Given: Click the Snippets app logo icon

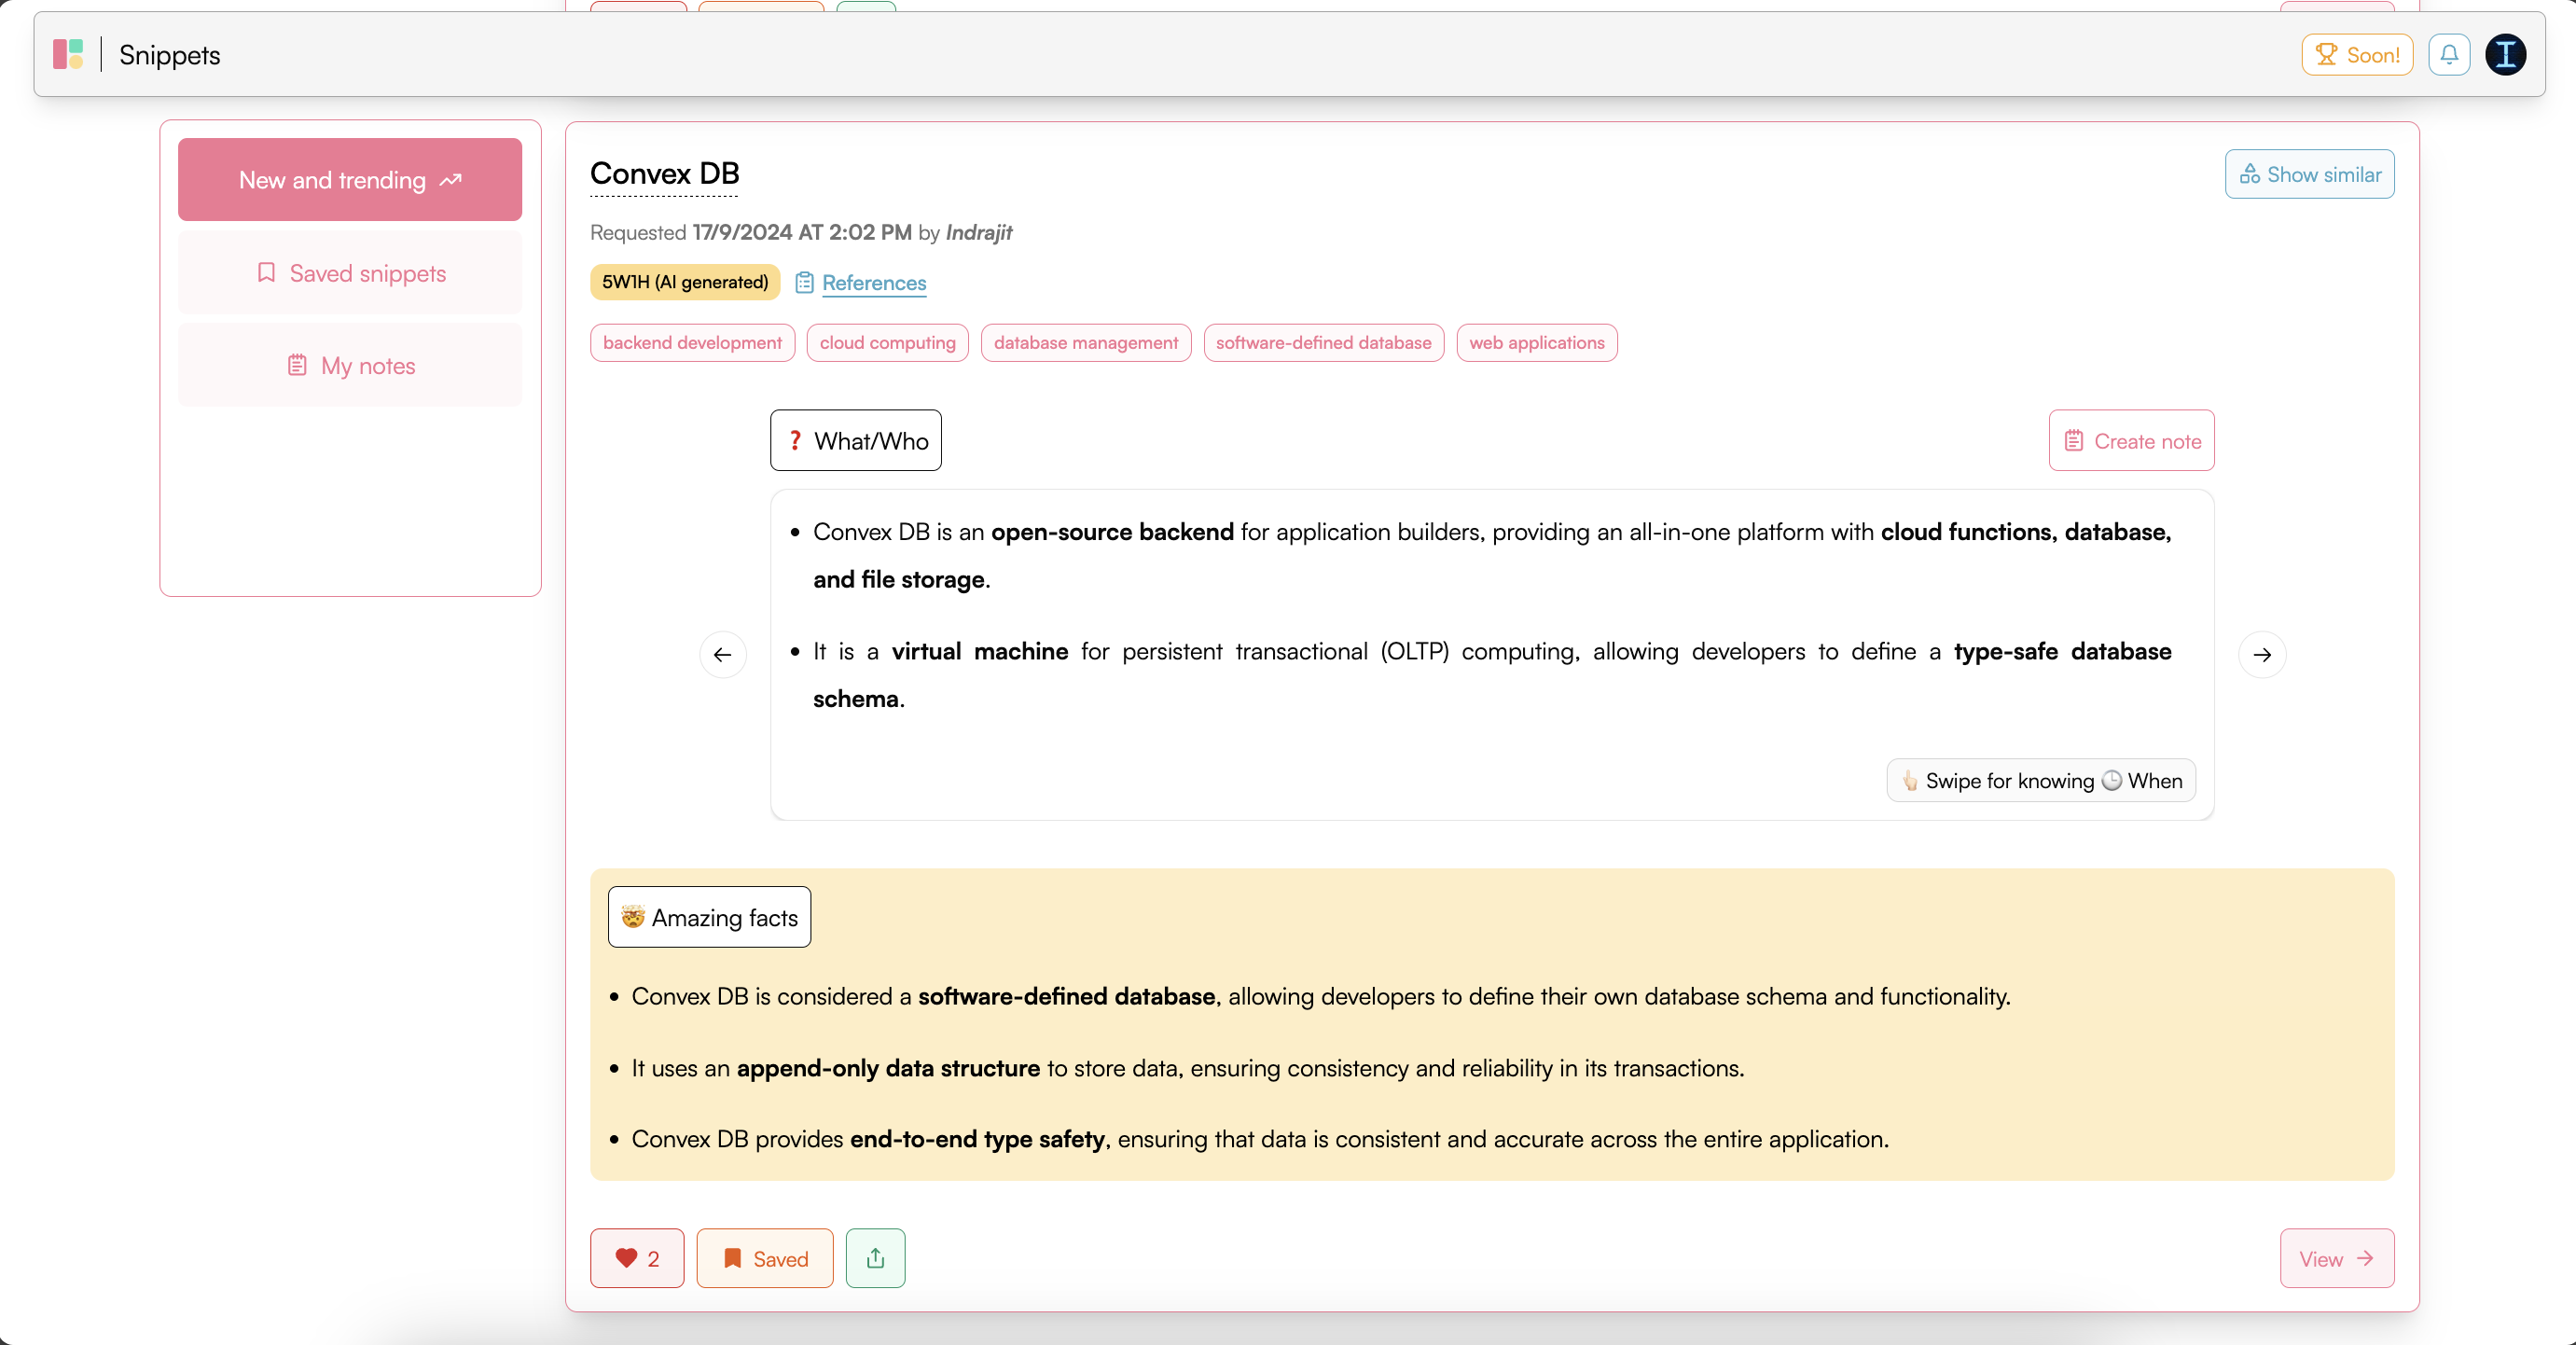Looking at the screenshot, I should click(68, 55).
